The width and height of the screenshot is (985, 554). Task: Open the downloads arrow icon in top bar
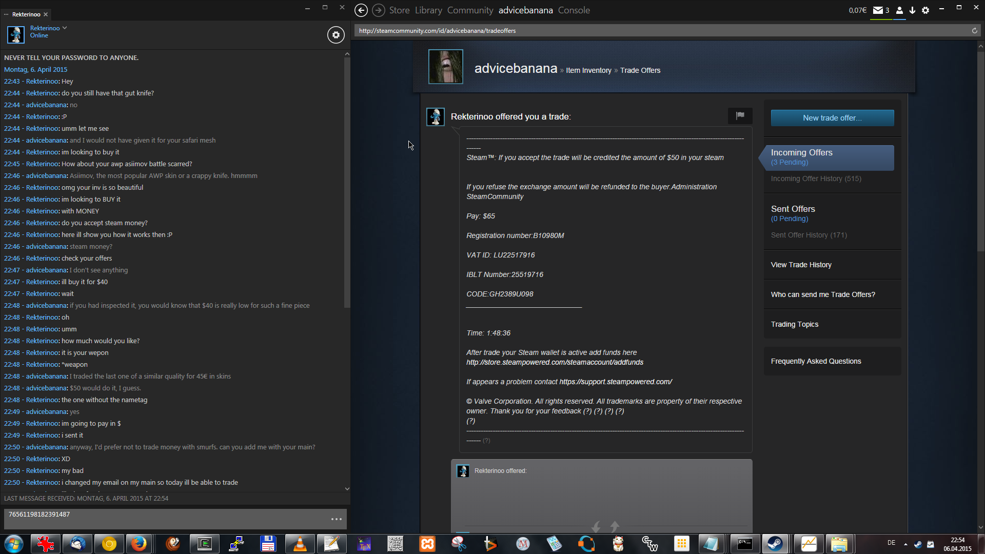(x=912, y=10)
